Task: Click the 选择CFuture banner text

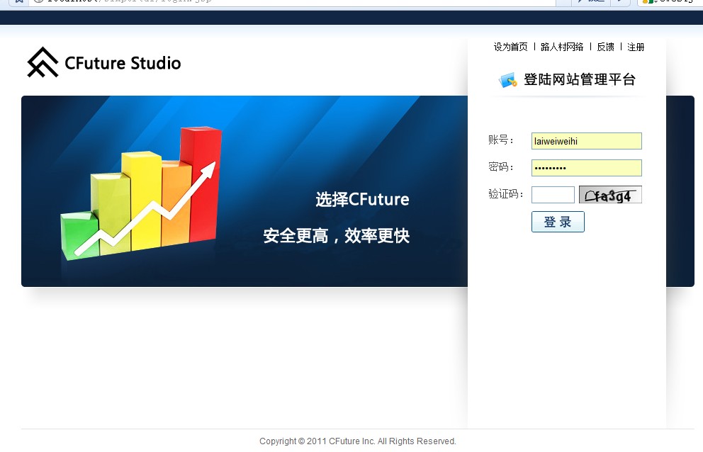Action: tap(362, 200)
